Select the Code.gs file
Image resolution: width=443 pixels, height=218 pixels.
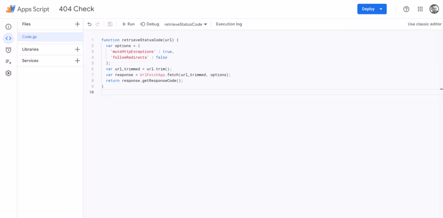(50, 37)
